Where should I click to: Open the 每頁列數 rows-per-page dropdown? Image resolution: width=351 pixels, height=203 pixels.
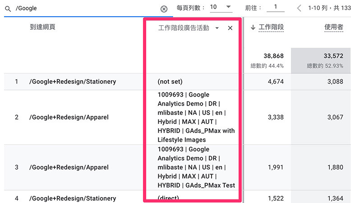pyautogui.click(x=221, y=7)
